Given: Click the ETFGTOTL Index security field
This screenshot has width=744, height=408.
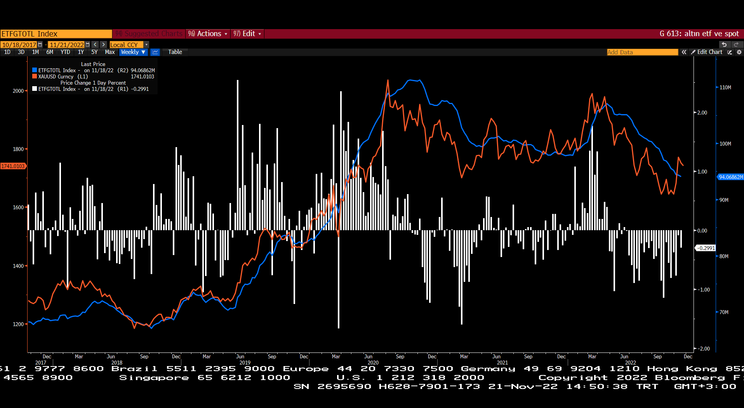Looking at the screenshot, I should point(56,34).
